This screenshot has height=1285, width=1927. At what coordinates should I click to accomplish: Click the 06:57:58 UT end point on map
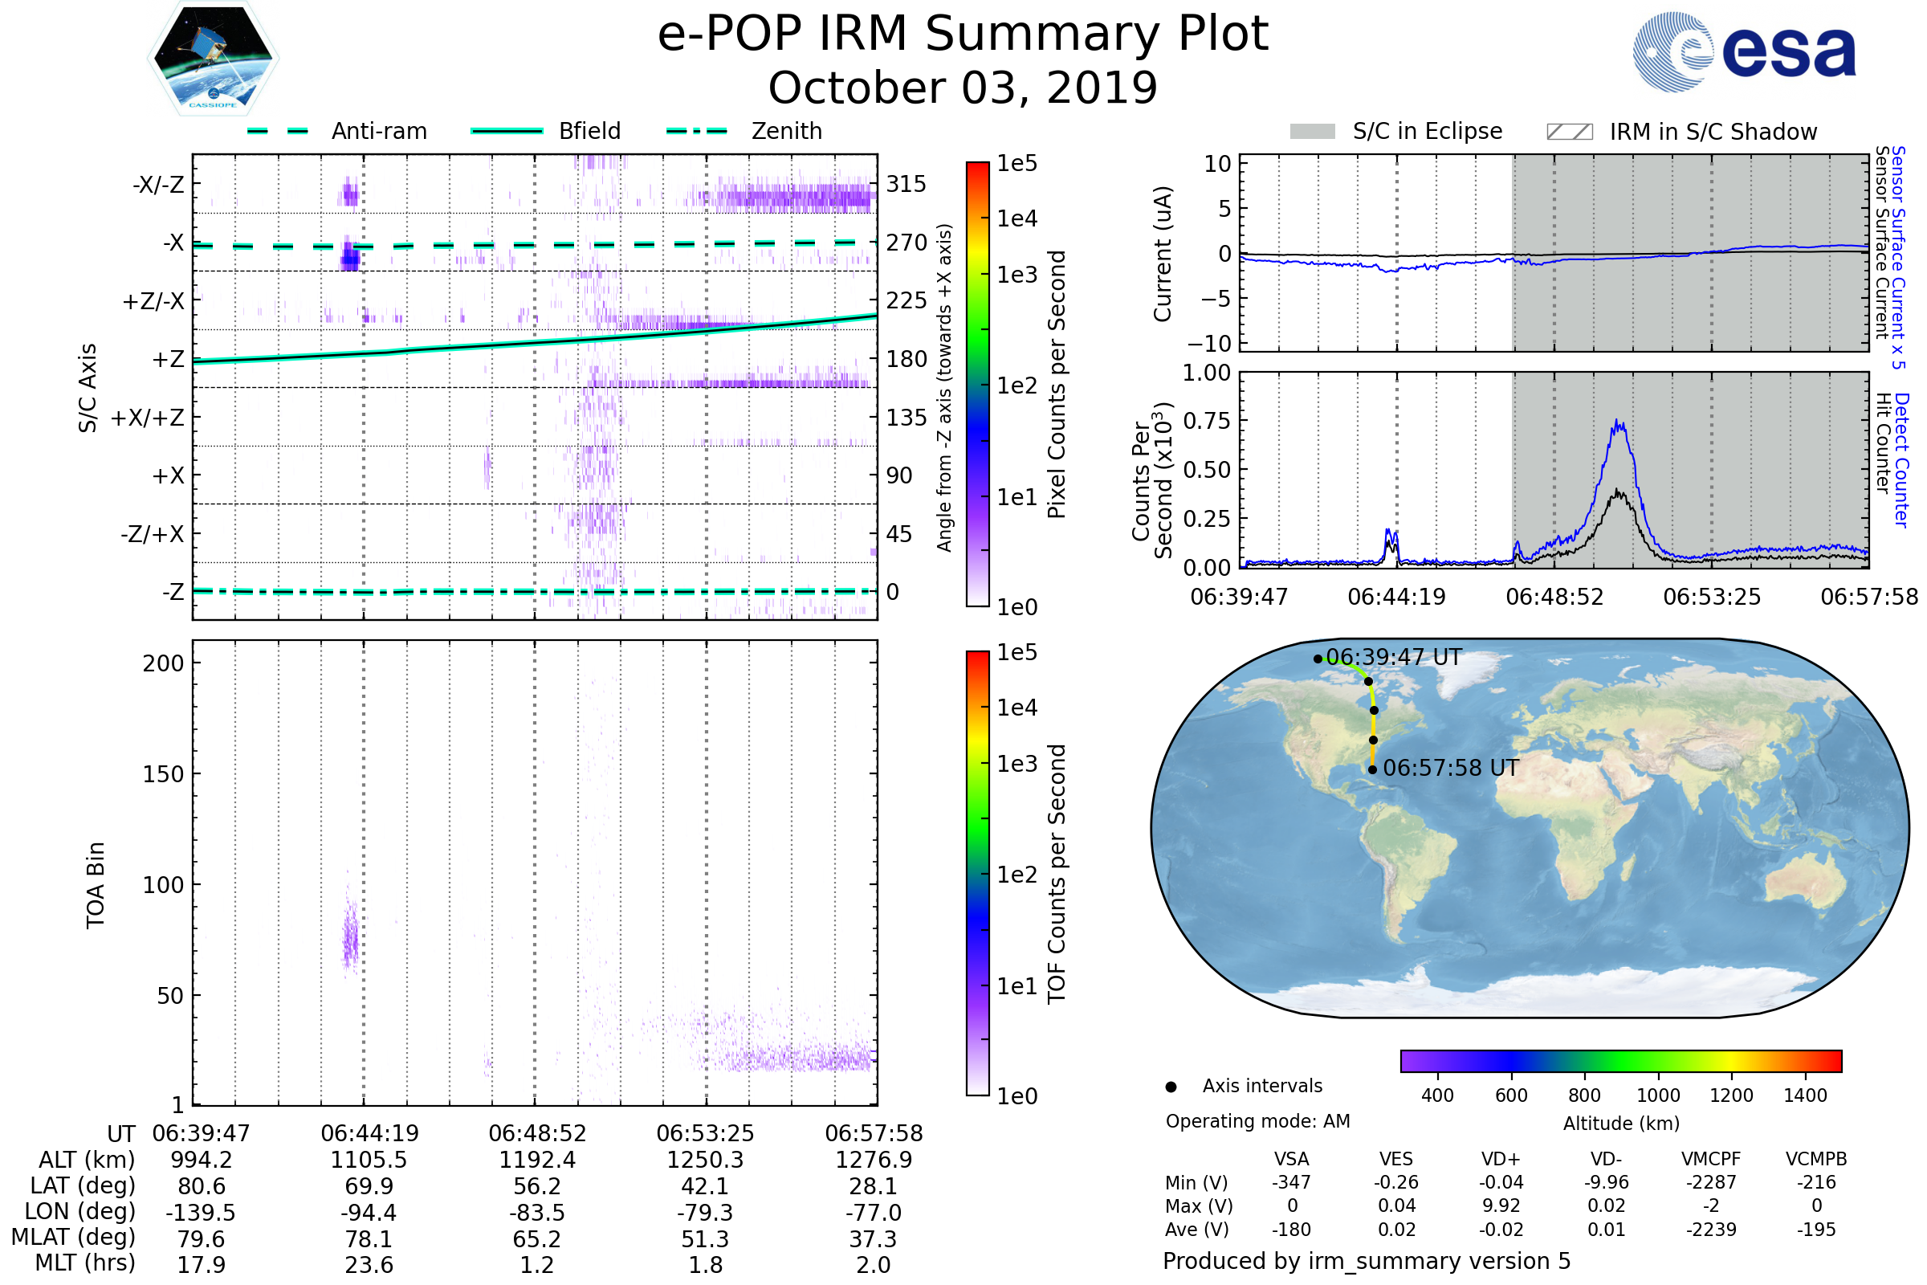[1372, 769]
